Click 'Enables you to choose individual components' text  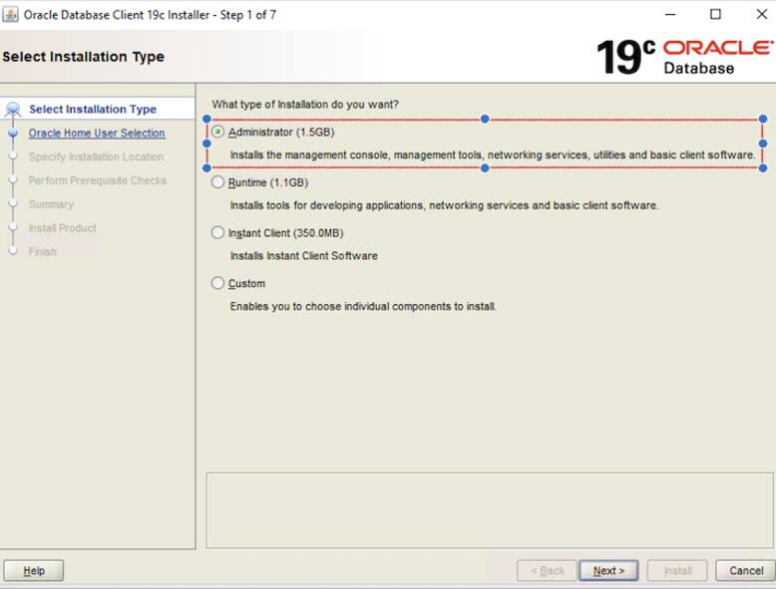[x=363, y=306]
